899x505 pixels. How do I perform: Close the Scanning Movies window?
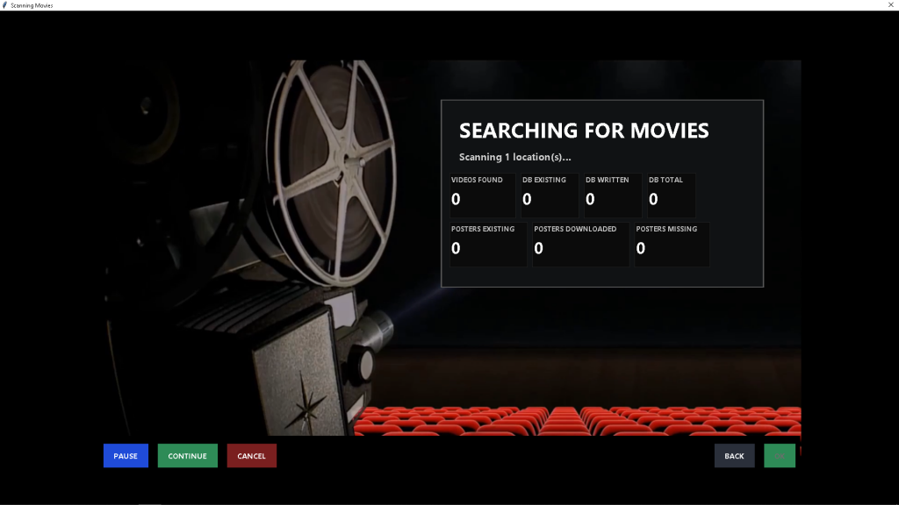point(890,5)
